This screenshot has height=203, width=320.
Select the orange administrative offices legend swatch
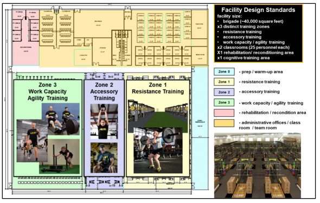click(224, 123)
